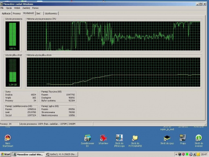
Task: Click the green square CPU tray icon
Action: (187, 154)
